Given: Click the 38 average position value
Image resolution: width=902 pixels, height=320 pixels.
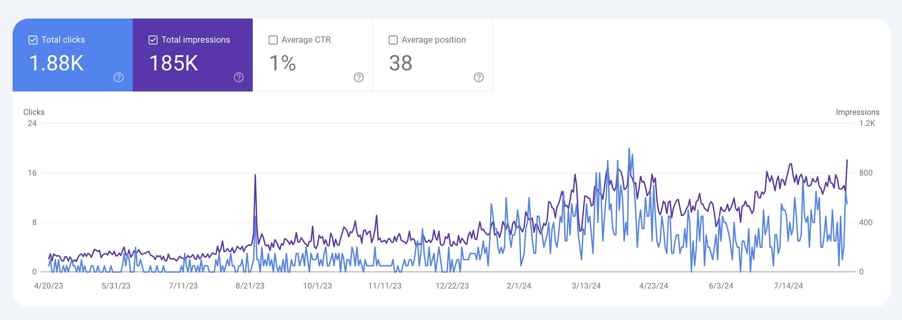Looking at the screenshot, I should coord(401,63).
